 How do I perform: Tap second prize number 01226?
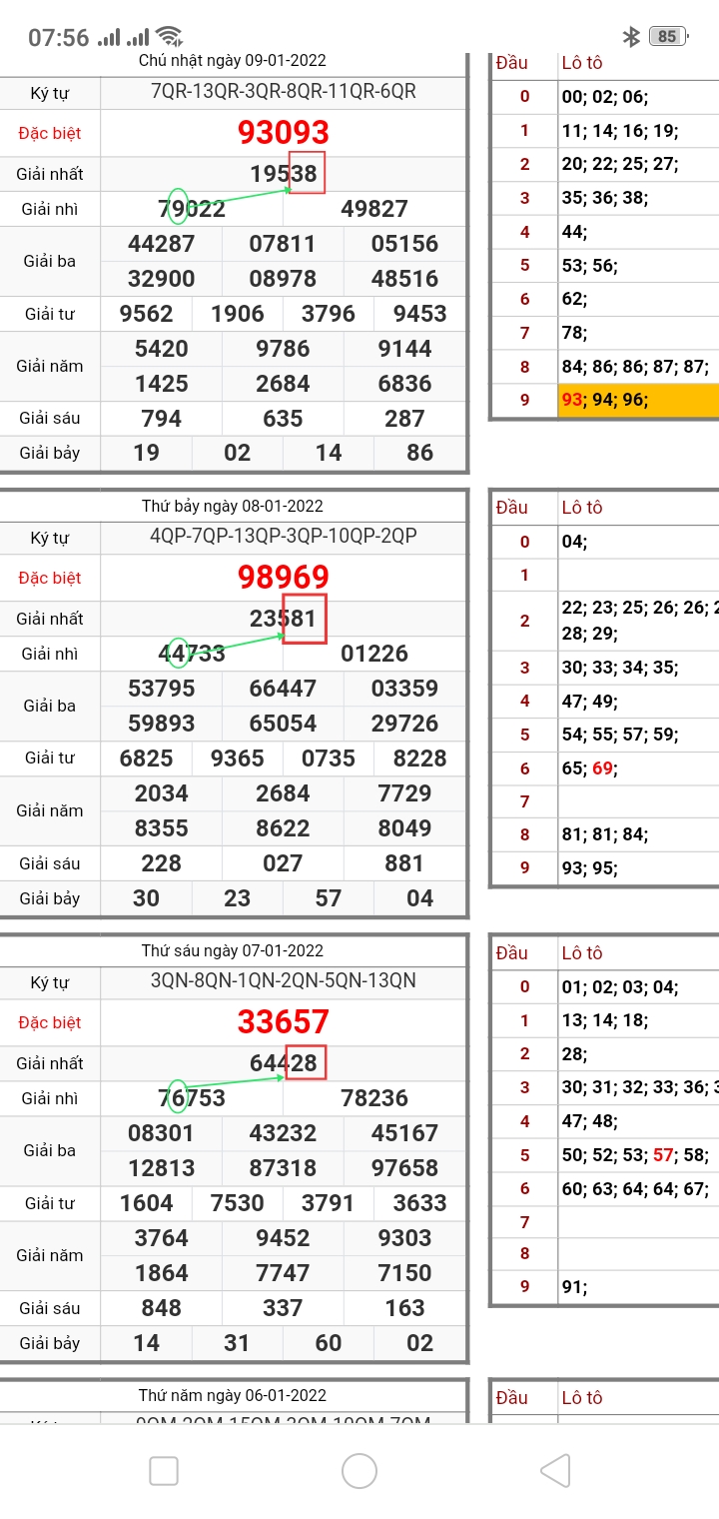374,654
